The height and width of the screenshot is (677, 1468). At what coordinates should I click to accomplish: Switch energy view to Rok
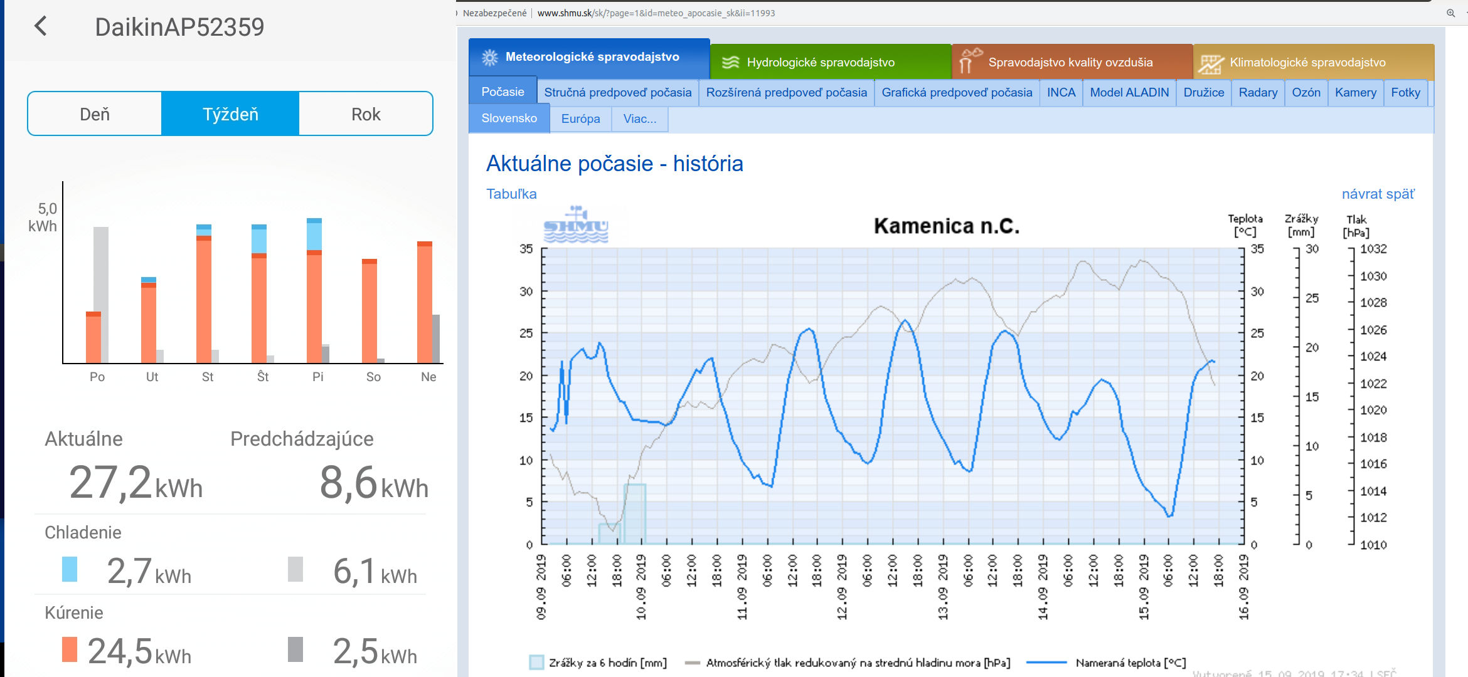coord(366,114)
